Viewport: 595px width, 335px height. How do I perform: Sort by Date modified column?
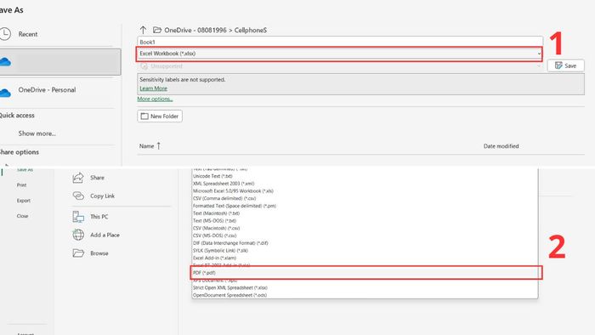point(501,146)
